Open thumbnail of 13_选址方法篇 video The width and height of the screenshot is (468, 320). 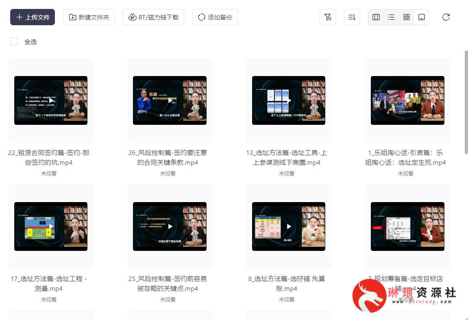(x=289, y=100)
